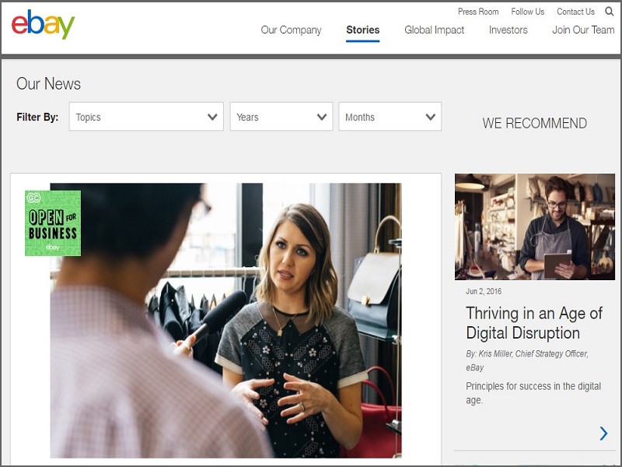Click the eBay logo

43,25
